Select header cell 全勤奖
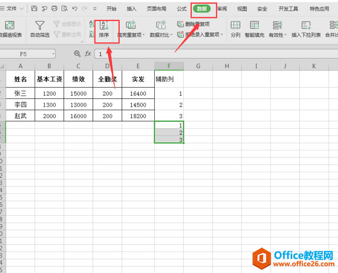The height and width of the screenshot is (273, 338). click(x=108, y=79)
